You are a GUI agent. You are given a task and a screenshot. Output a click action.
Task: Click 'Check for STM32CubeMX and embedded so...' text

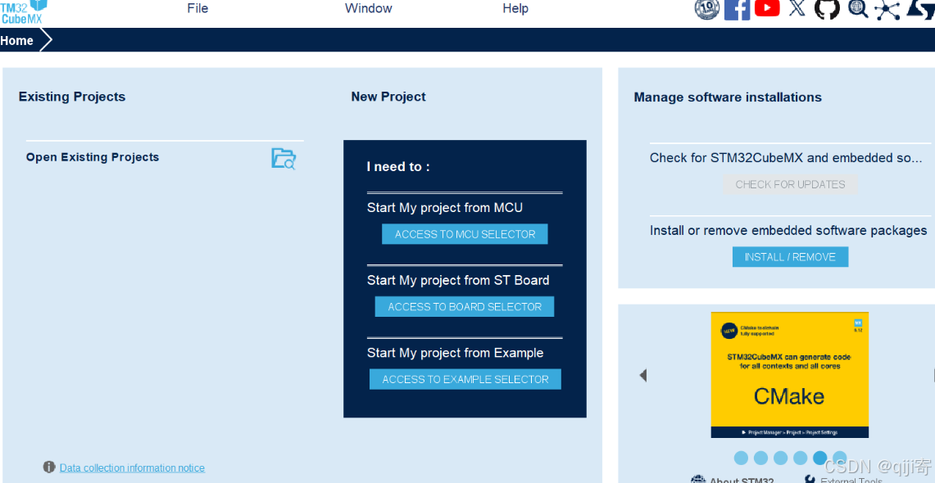[786, 158]
